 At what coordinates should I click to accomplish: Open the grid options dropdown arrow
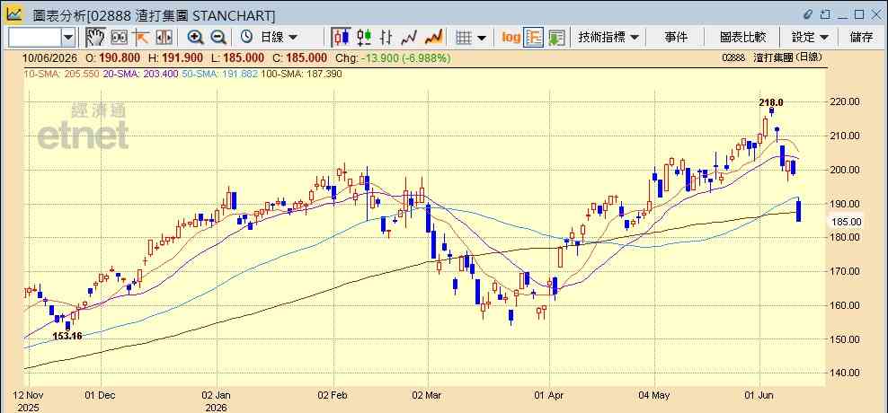click(482, 38)
